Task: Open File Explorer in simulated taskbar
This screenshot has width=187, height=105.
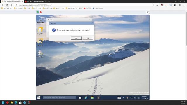Action: 92,97
